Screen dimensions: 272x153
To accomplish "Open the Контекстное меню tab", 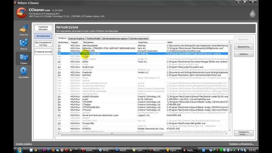I will click(x=139, y=39).
